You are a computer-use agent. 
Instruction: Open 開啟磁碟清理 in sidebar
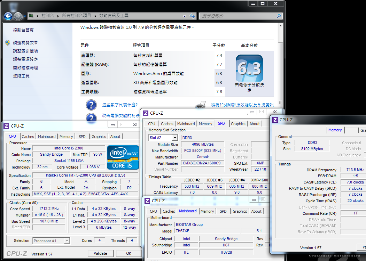pos(25,68)
